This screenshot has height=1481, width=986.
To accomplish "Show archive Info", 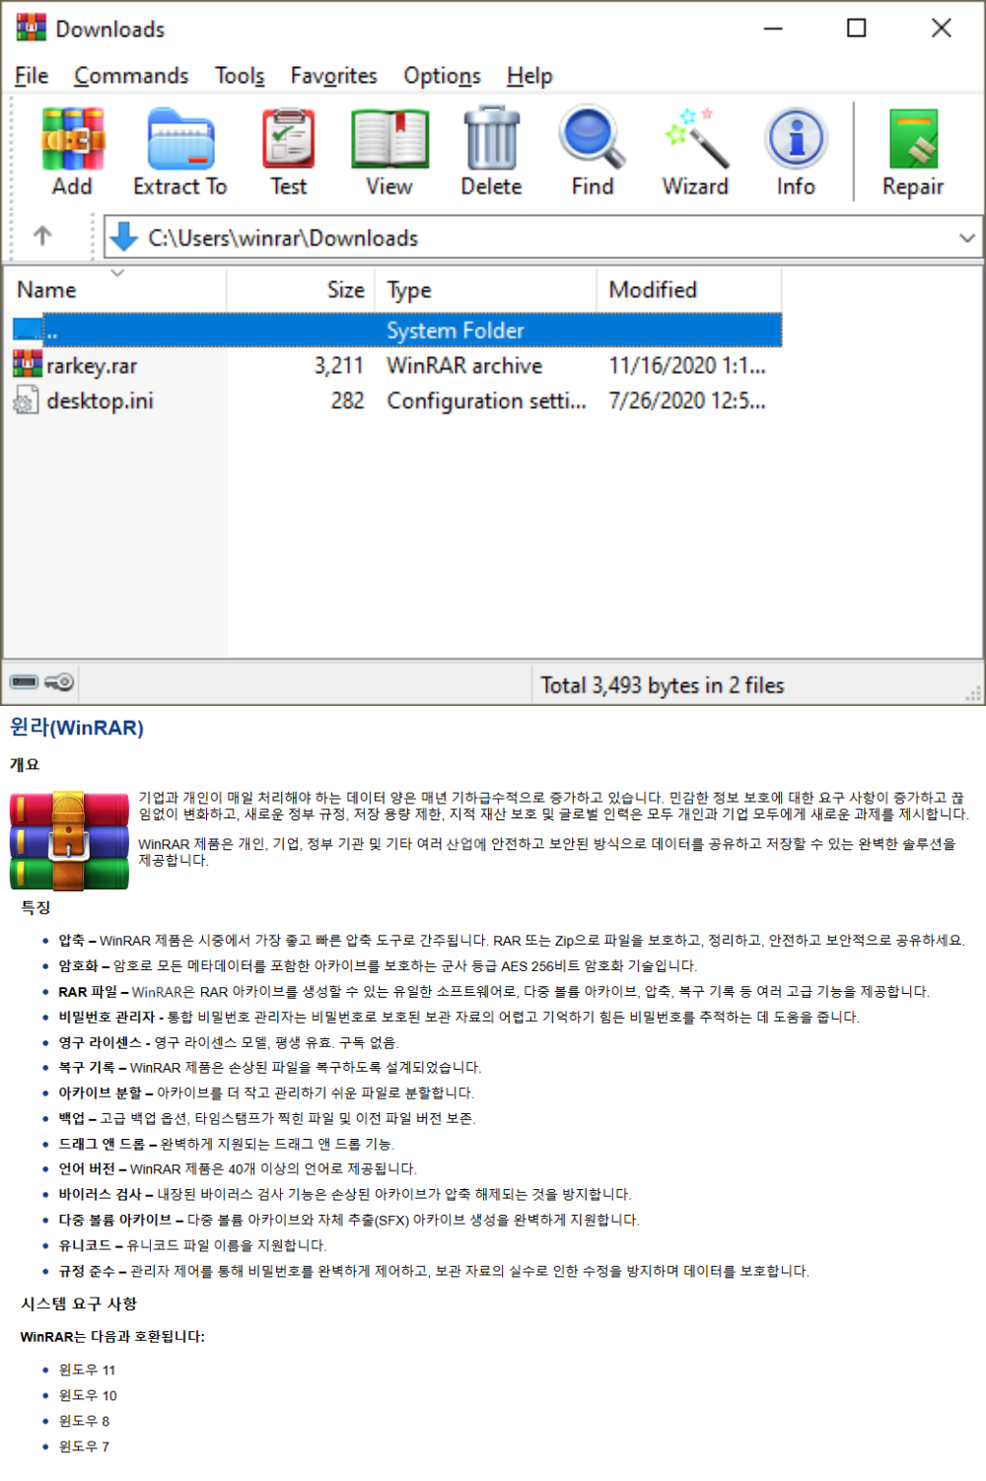I will pyautogui.click(x=796, y=152).
